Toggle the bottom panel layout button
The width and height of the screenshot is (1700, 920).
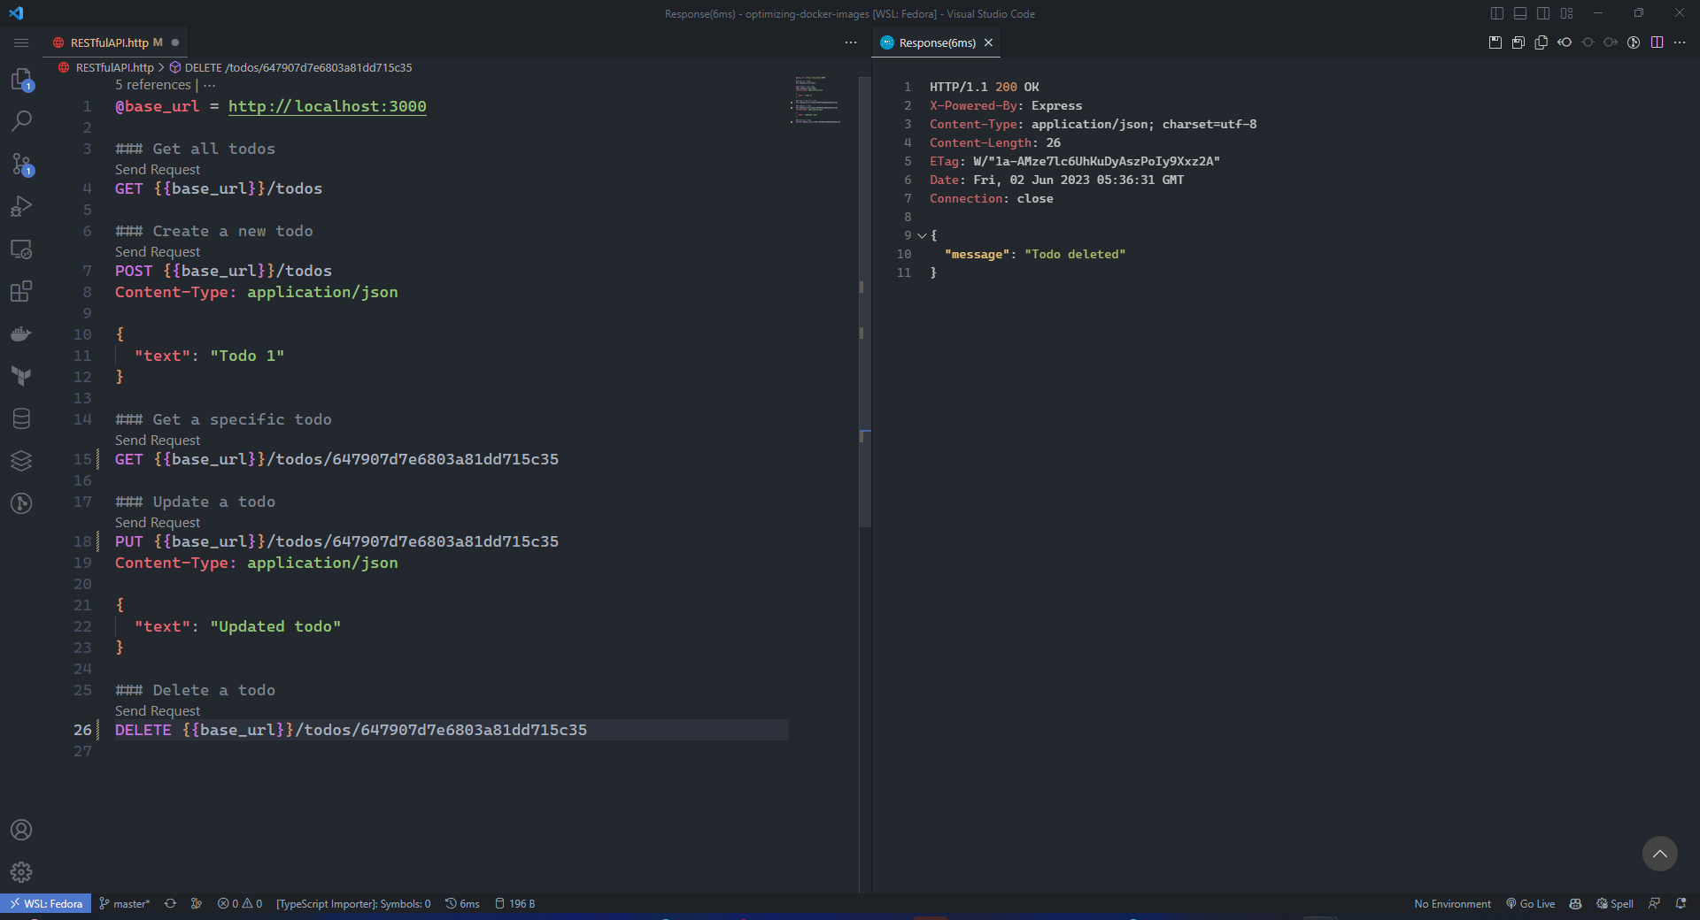tap(1520, 13)
